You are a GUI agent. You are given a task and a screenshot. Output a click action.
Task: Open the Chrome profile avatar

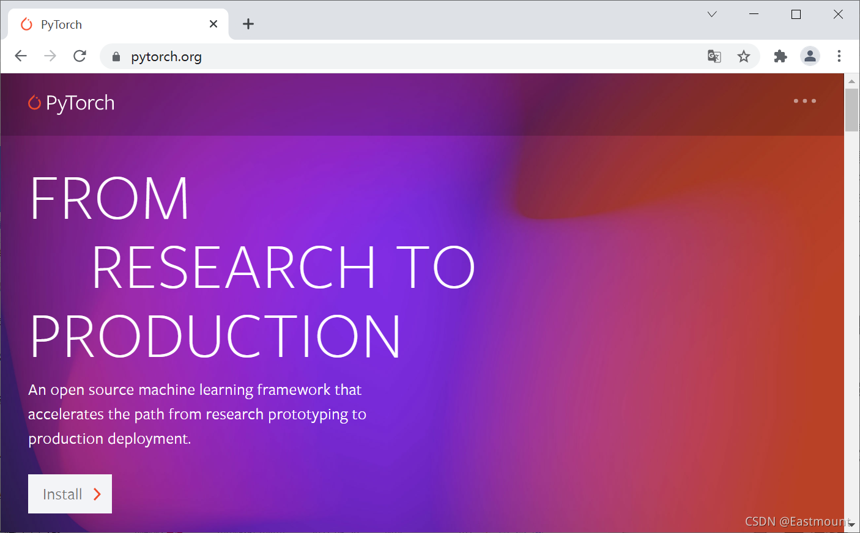tap(810, 56)
